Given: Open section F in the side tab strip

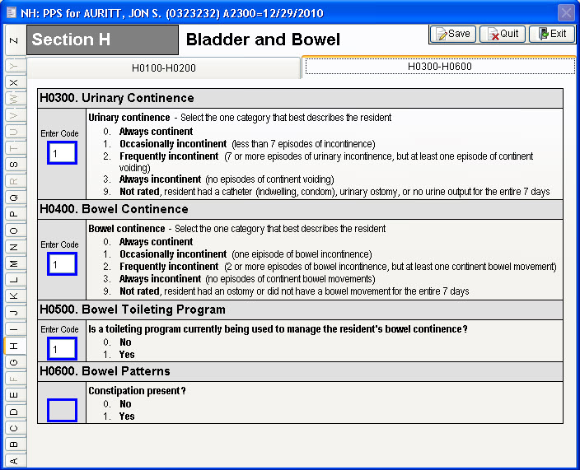Looking at the screenshot, I should click(x=14, y=379).
